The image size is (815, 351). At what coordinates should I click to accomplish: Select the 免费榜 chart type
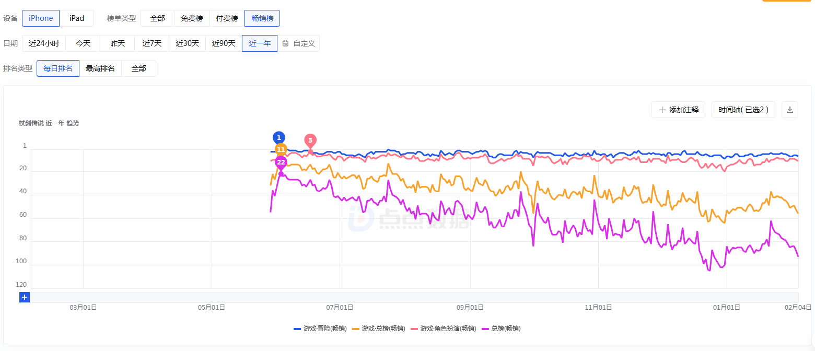[192, 18]
